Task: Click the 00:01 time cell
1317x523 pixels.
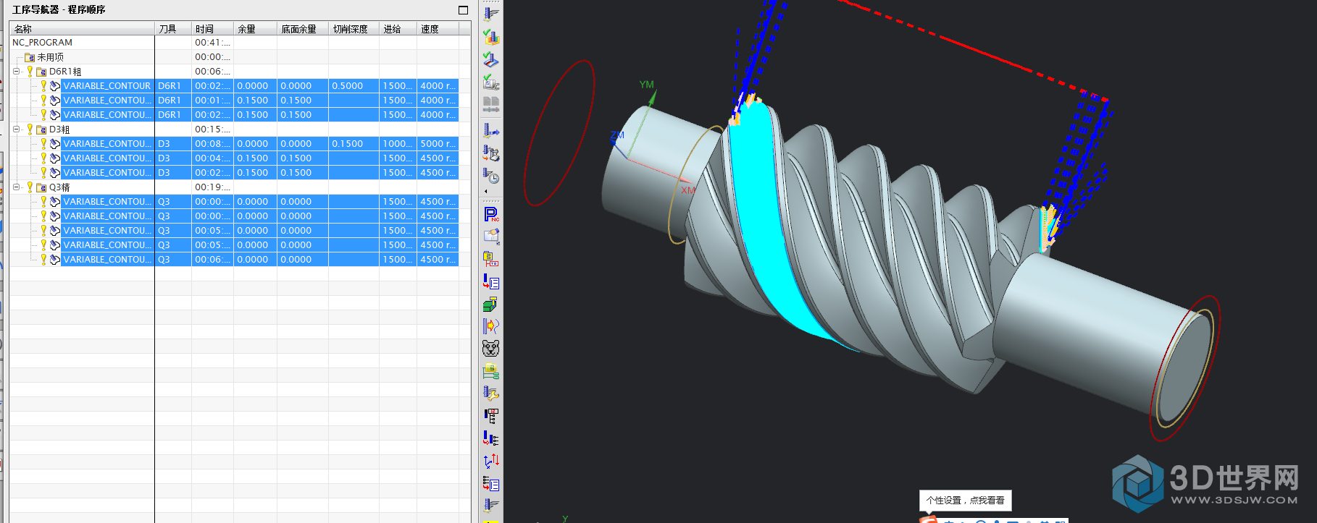Action: click(212, 101)
